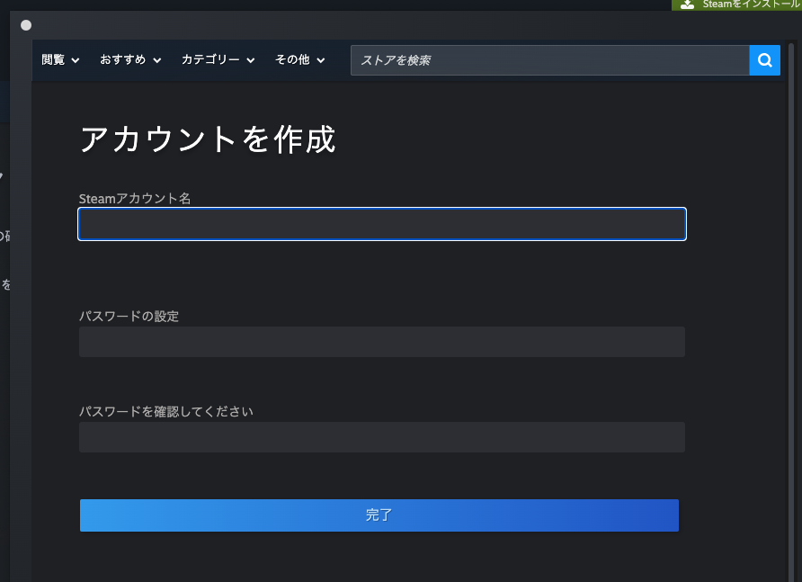Click the magnifying glass search icon

pos(764,60)
